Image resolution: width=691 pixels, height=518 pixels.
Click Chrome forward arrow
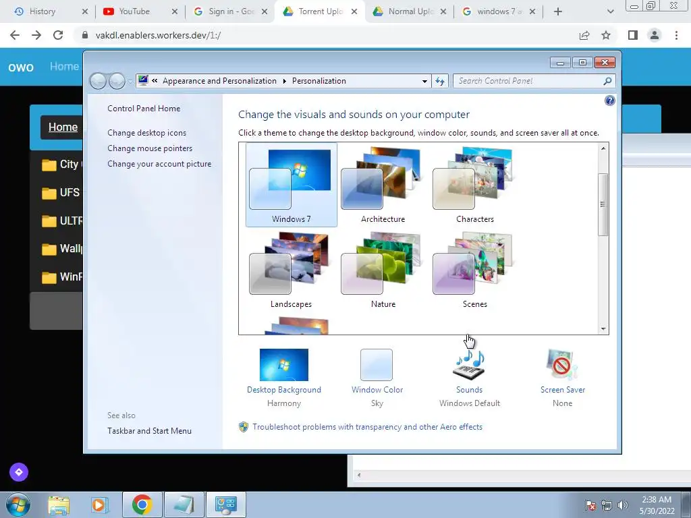(x=36, y=35)
